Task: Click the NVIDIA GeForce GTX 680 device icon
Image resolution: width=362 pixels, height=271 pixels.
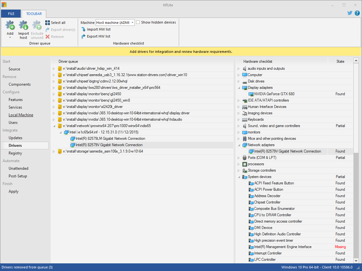Action: [x=251, y=94]
